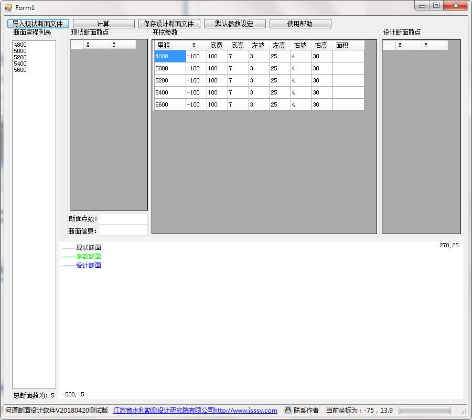The image size is (472, 420).
Task: Select mileage 5000 in section list
Action: (x=20, y=51)
